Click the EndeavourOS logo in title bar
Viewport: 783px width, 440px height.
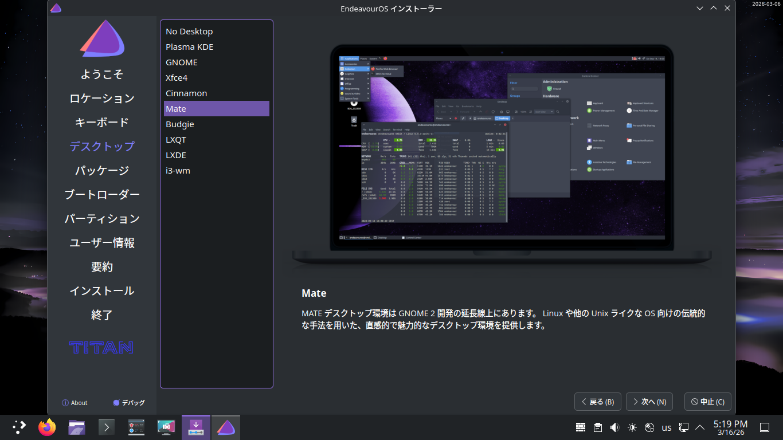(x=56, y=8)
